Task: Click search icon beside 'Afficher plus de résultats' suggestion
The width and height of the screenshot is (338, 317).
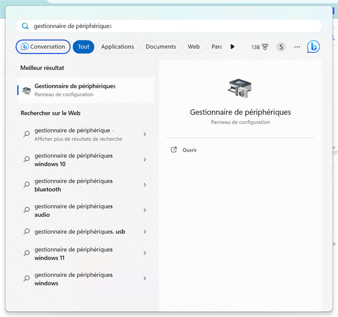Action: coord(27,134)
